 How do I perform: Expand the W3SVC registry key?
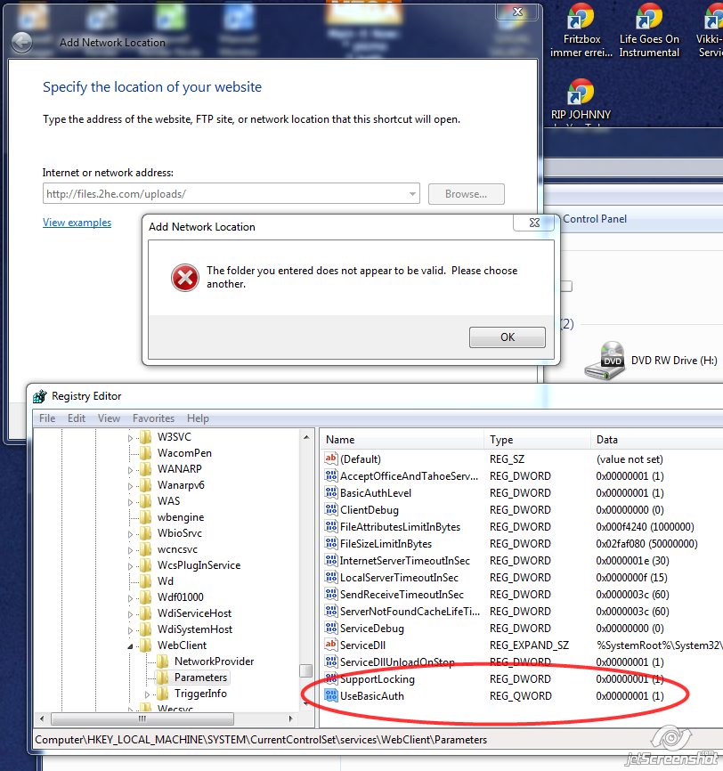pyautogui.click(x=130, y=438)
